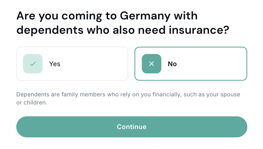Click the bold "No" label text
This screenshot has width=263, height=149.
click(x=172, y=64)
